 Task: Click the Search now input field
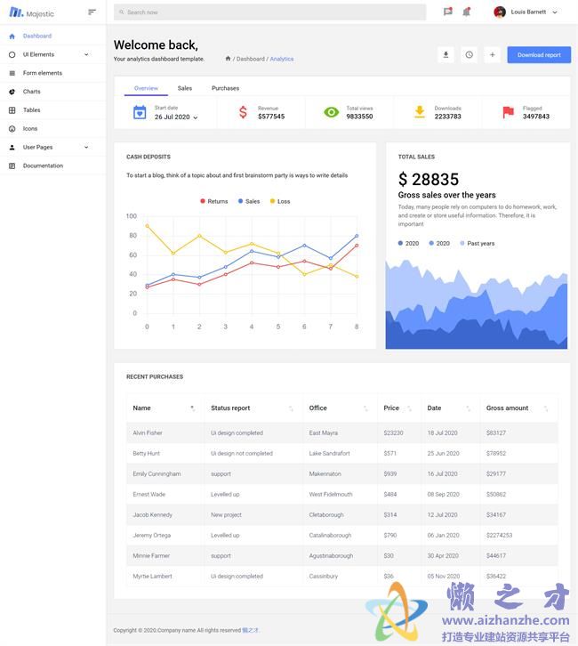pyautogui.click(x=270, y=12)
